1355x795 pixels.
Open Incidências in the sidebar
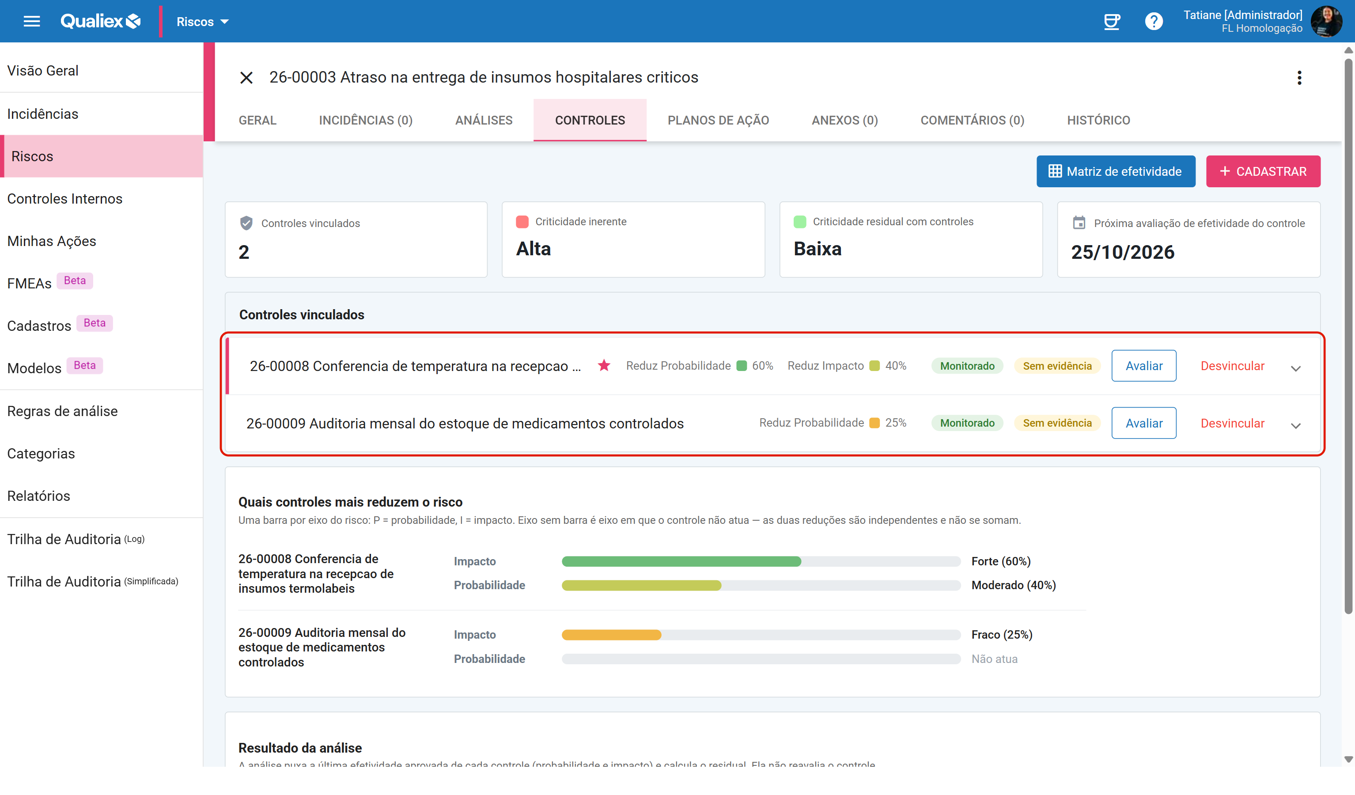tap(102, 114)
